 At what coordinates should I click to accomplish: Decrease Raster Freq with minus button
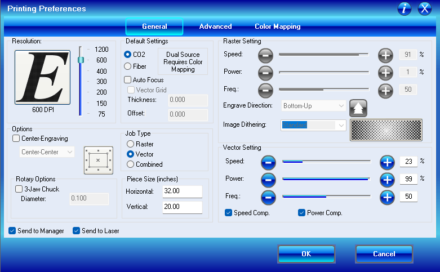(x=265, y=91)
